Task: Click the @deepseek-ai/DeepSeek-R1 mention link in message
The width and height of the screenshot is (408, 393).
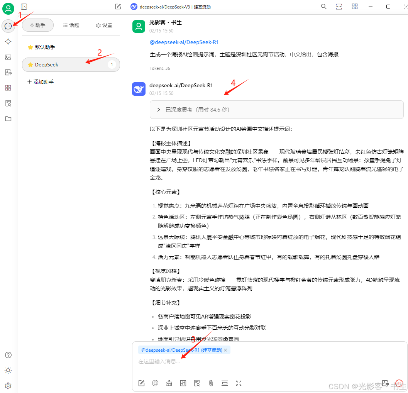Action: (184, 42)
